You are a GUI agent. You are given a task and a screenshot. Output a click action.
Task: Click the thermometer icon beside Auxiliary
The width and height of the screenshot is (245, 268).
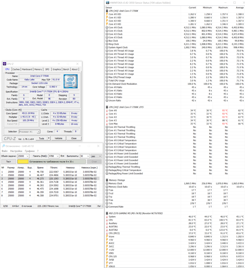coord(107,223)
